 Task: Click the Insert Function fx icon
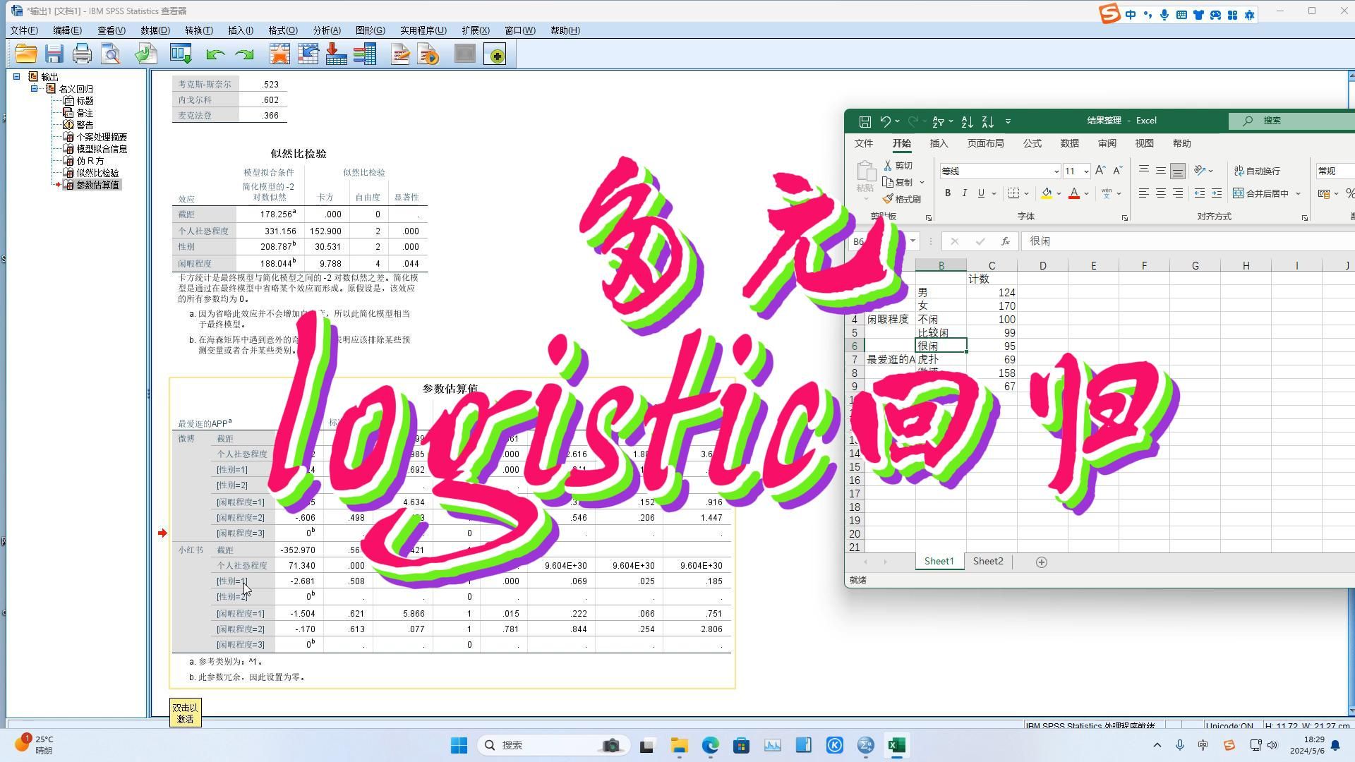point(1006,241)
